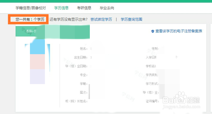The width and height of the screenshot is (212, 114).
Task: Open the 学历查询范围 link
Action: [131, 19]
